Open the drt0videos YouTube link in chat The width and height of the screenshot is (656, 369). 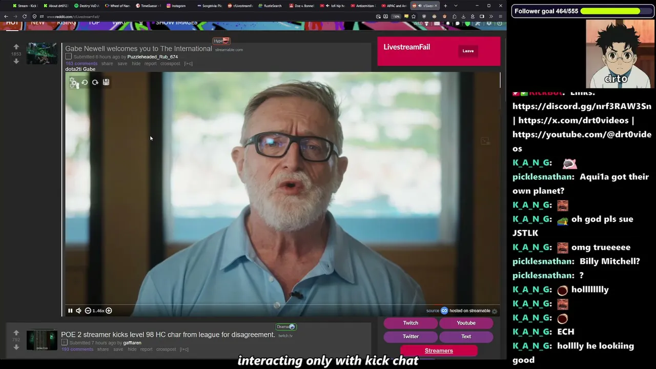click(582, 141)
